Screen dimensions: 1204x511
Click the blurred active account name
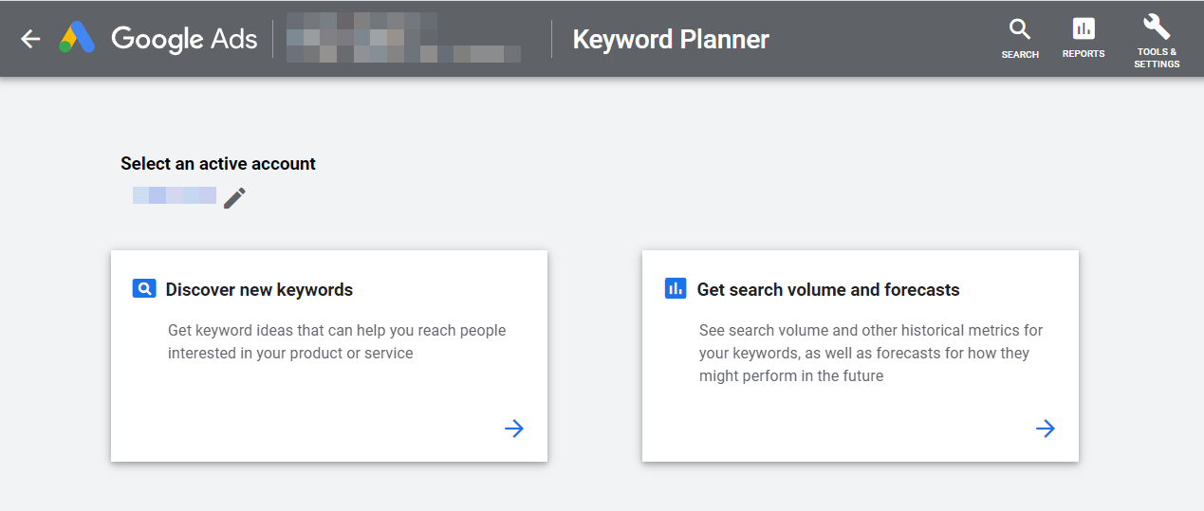pos(175,195)
